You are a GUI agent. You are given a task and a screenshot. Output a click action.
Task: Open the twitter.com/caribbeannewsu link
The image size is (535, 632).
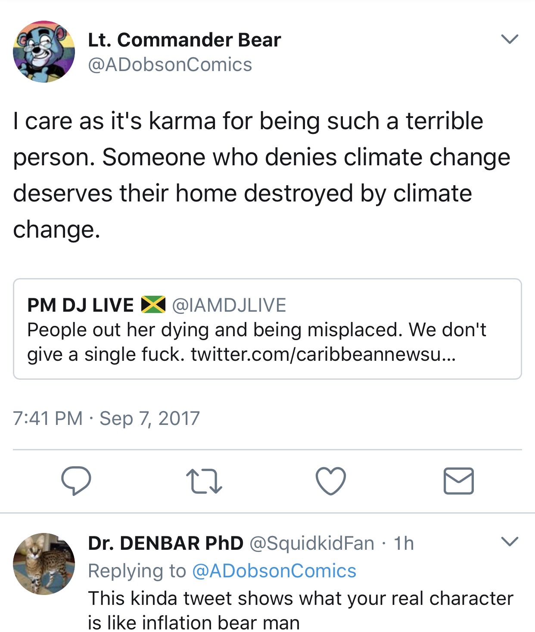323,354
